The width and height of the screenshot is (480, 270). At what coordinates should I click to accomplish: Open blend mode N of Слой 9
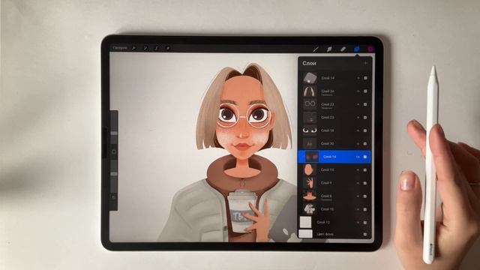coord(358,183)
